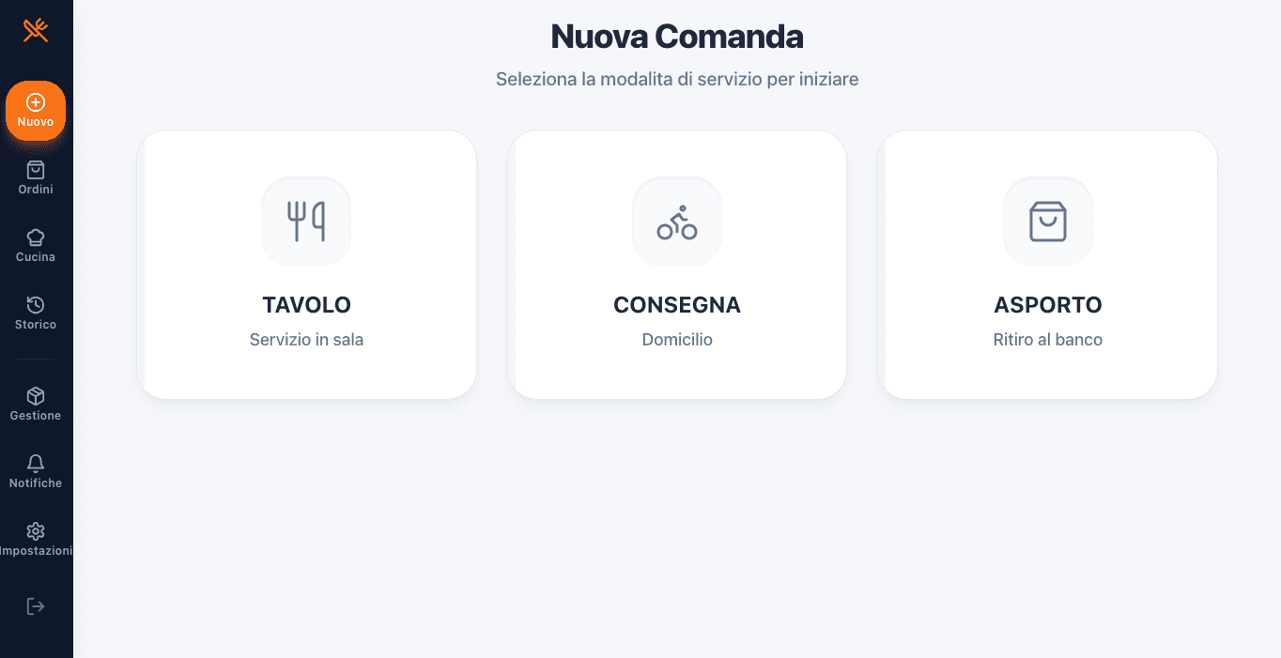
Task: Click the crossed utensils app logo
Action: [x=36, y=31]
